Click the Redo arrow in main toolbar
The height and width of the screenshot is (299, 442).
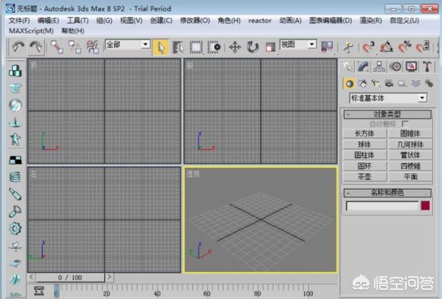[x=35, y=47]
